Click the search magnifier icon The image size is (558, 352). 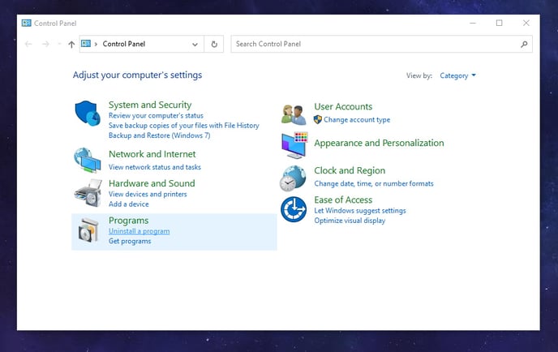[524, 44]
